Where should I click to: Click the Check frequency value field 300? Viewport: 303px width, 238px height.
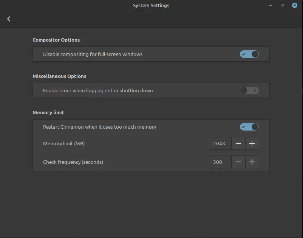(221, 162)
